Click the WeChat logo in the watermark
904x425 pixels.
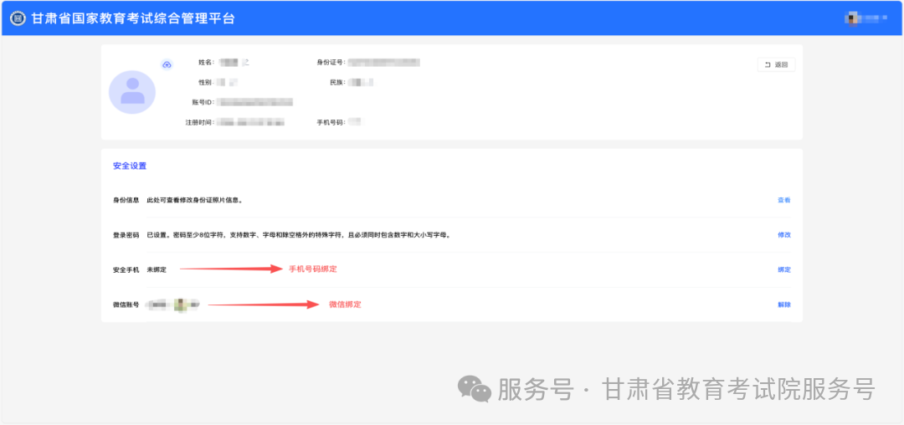(474, 389)
